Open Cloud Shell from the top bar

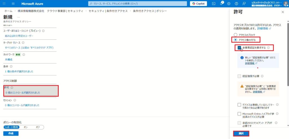pos(214,4)
